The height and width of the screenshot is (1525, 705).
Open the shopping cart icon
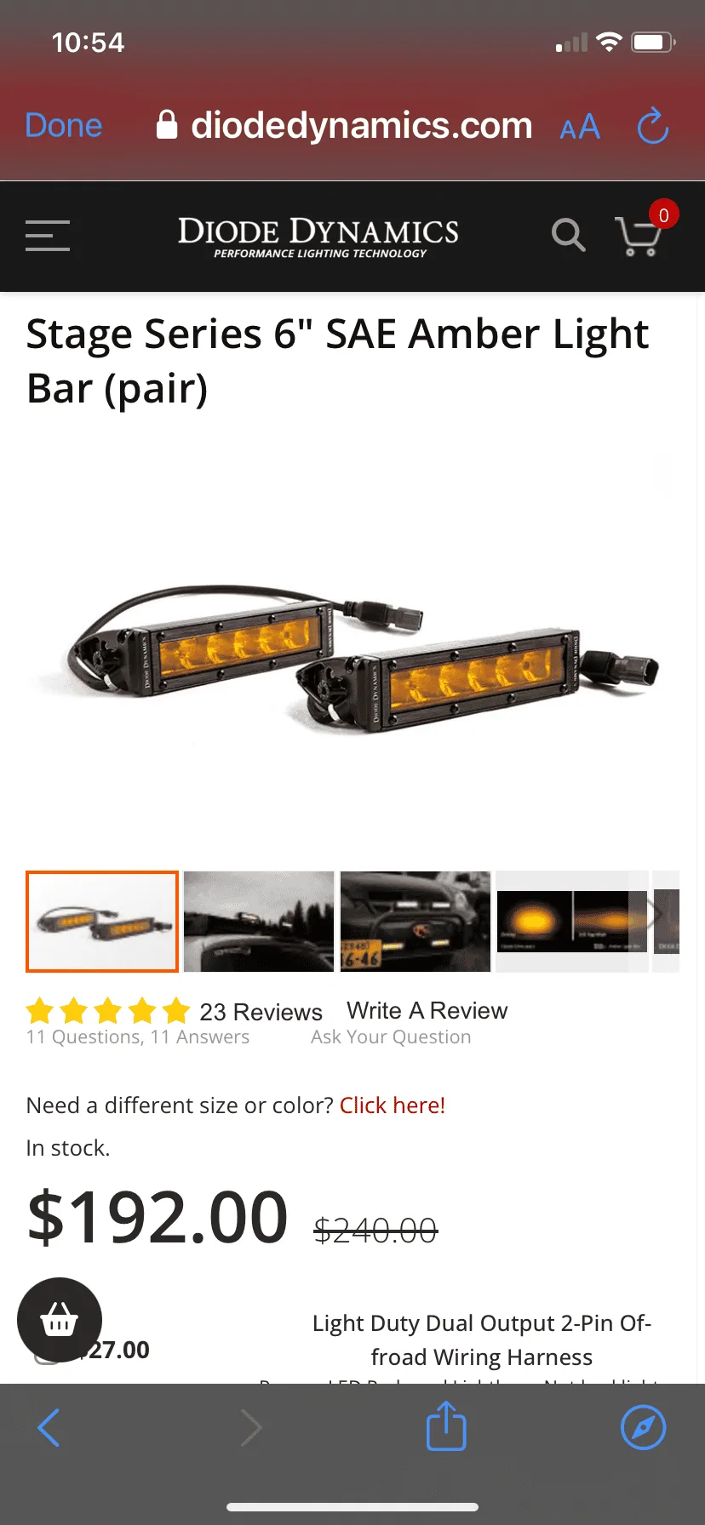coord(638,236)
